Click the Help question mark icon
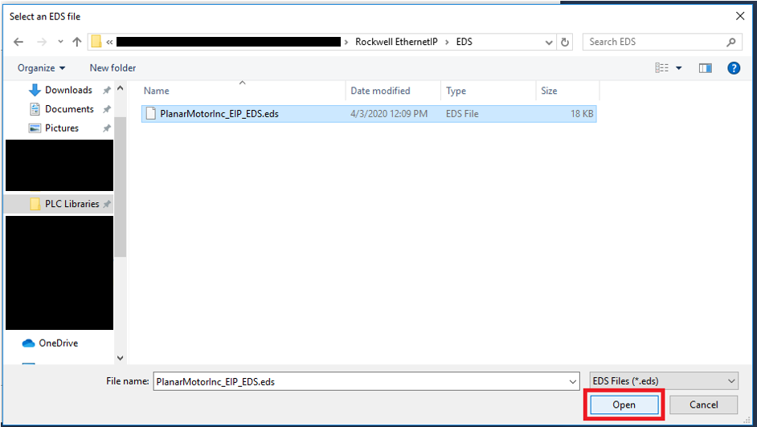 [733, 68]
